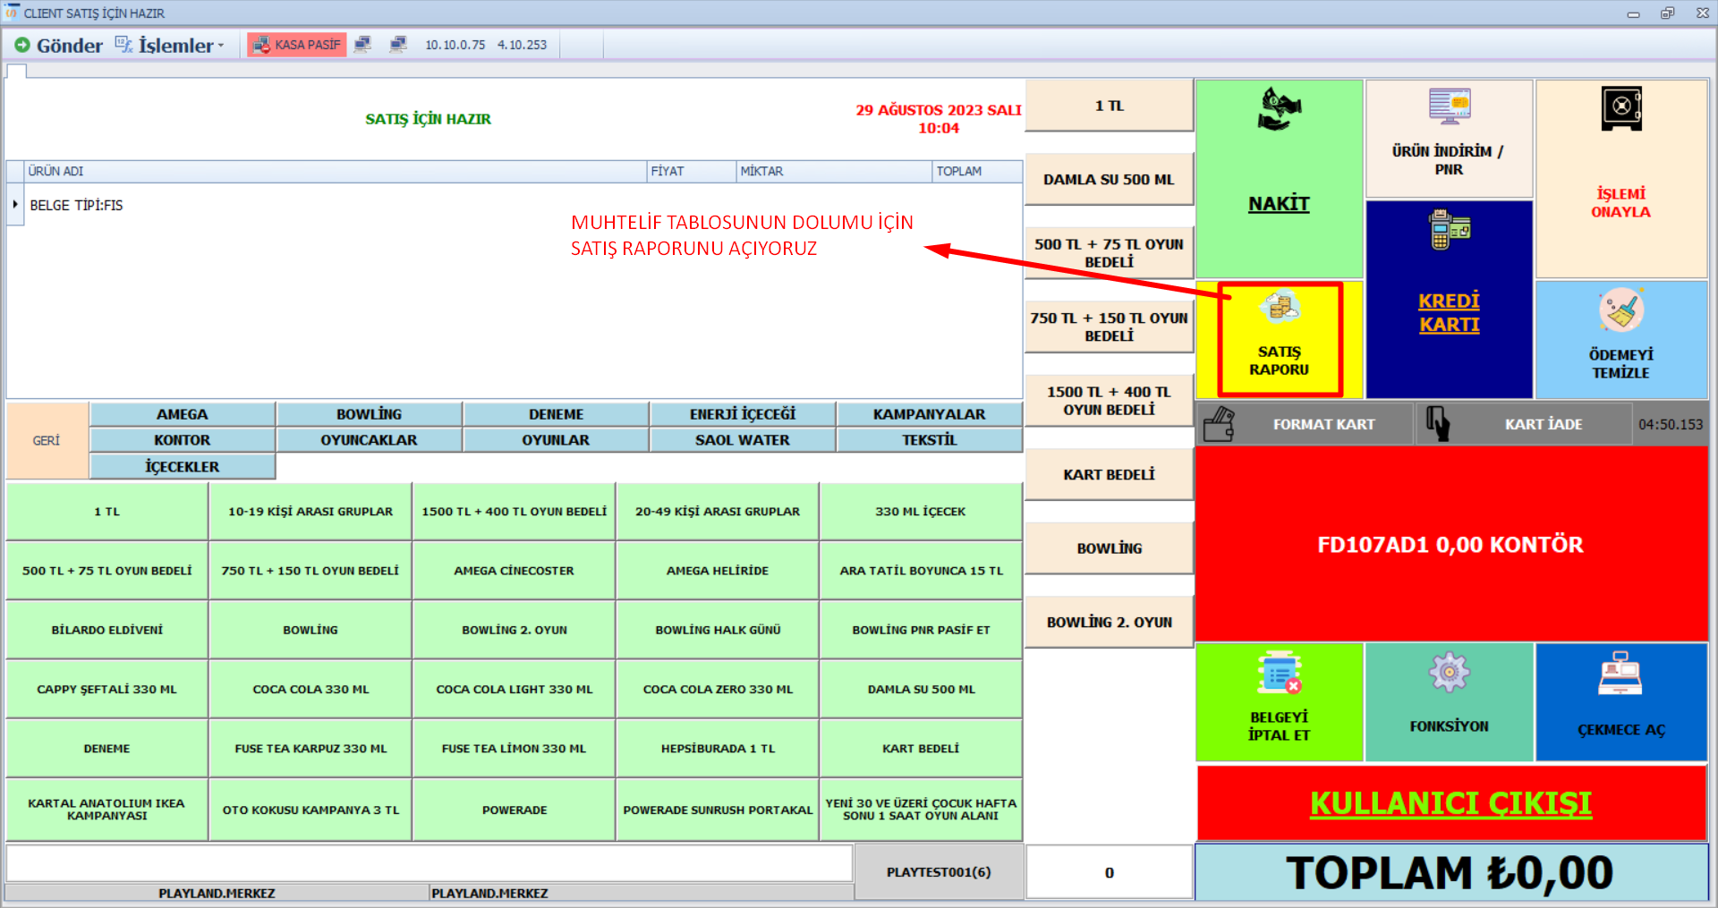Open the Fonksiyon gear icon
Screen dimensions: 1718x908
1449,673
